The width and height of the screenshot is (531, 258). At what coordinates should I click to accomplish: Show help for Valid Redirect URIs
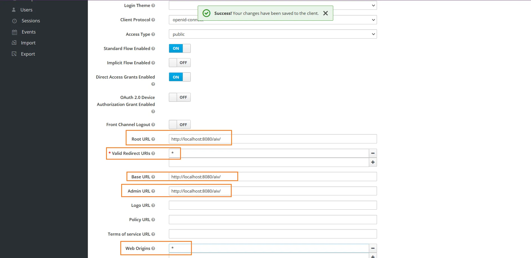pos(153,153)
